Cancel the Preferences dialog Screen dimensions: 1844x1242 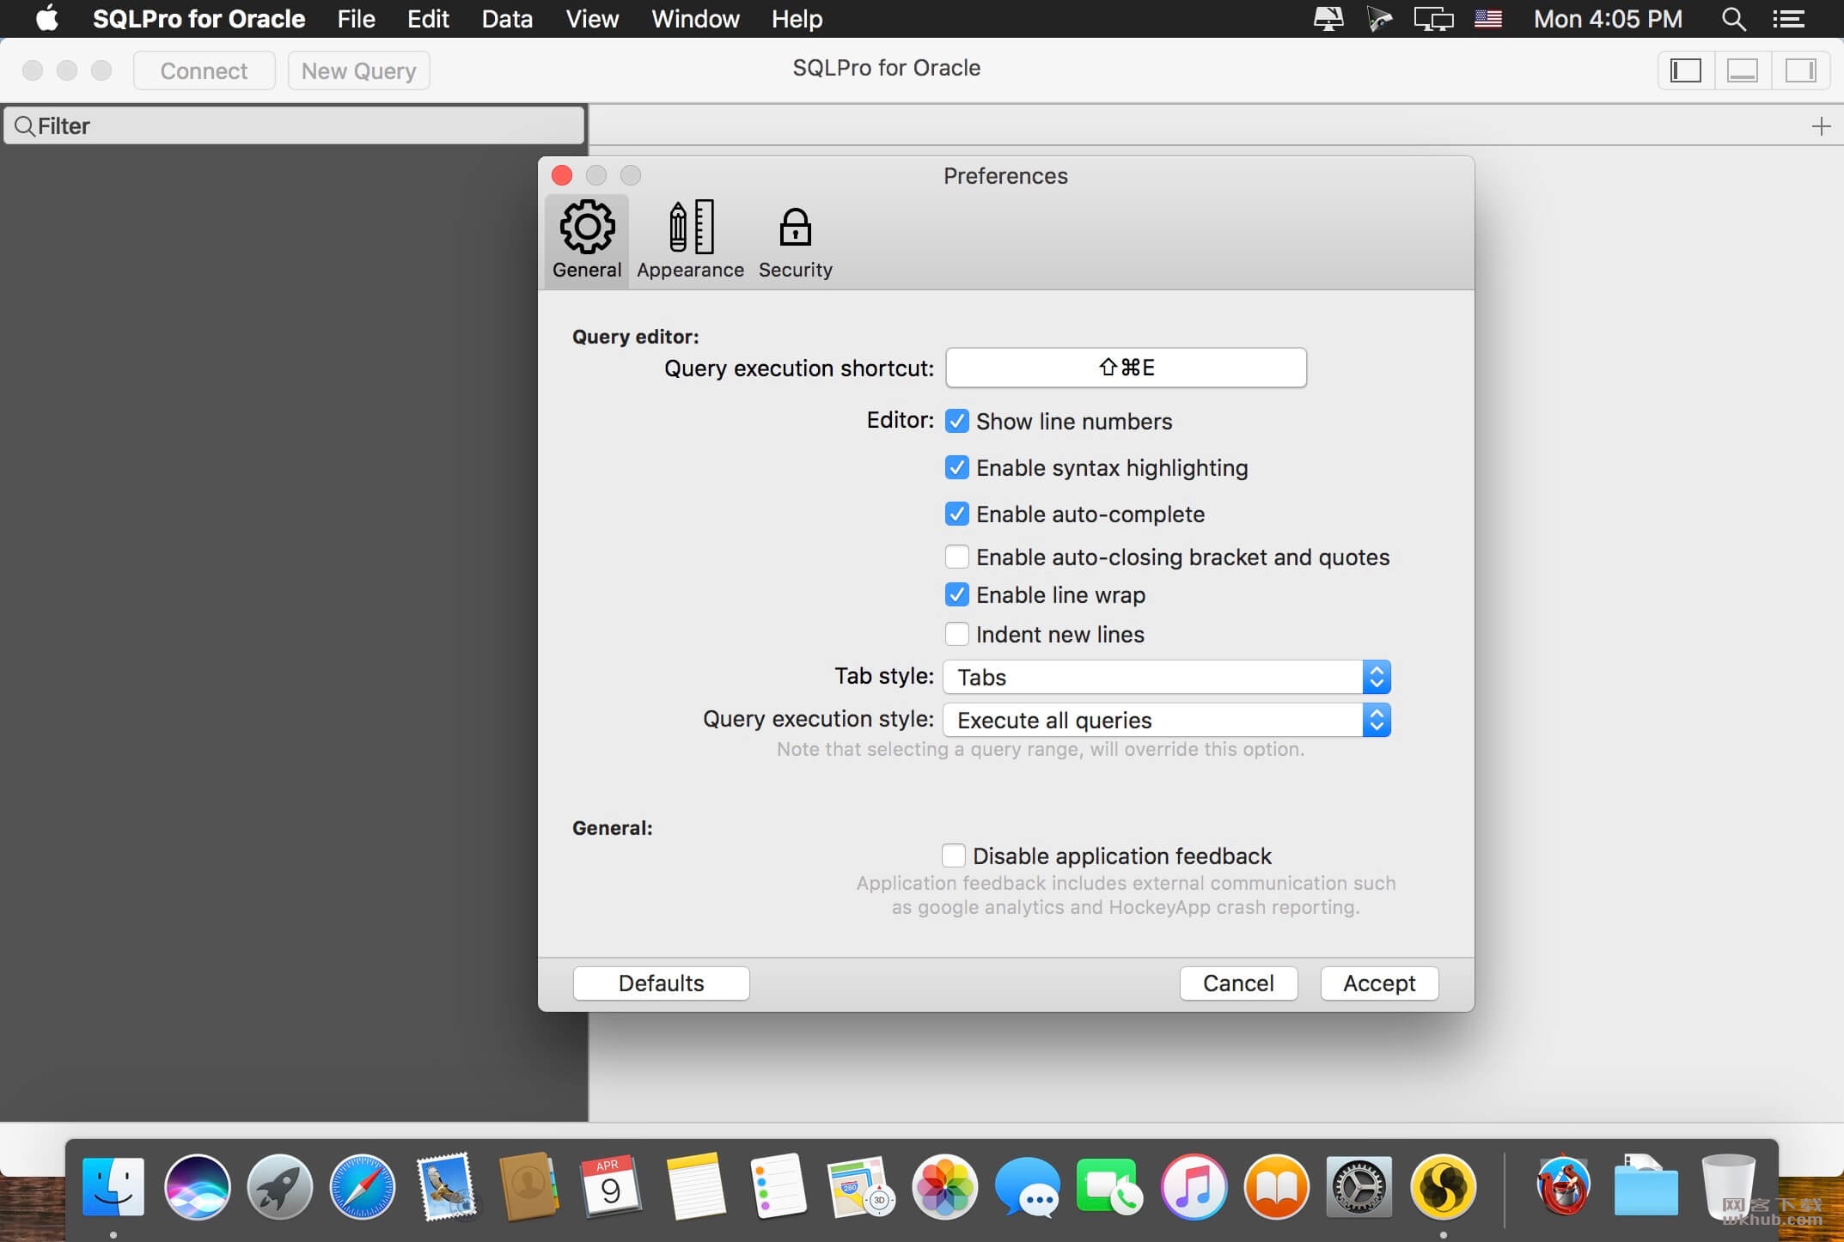tap(1238, 983)
